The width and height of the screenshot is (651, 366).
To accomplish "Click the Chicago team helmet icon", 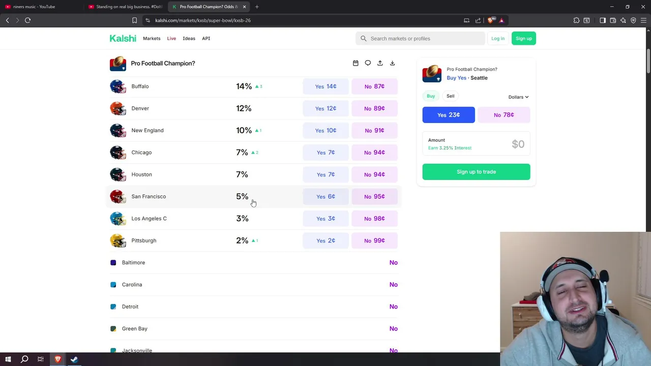I will point(117,152).
